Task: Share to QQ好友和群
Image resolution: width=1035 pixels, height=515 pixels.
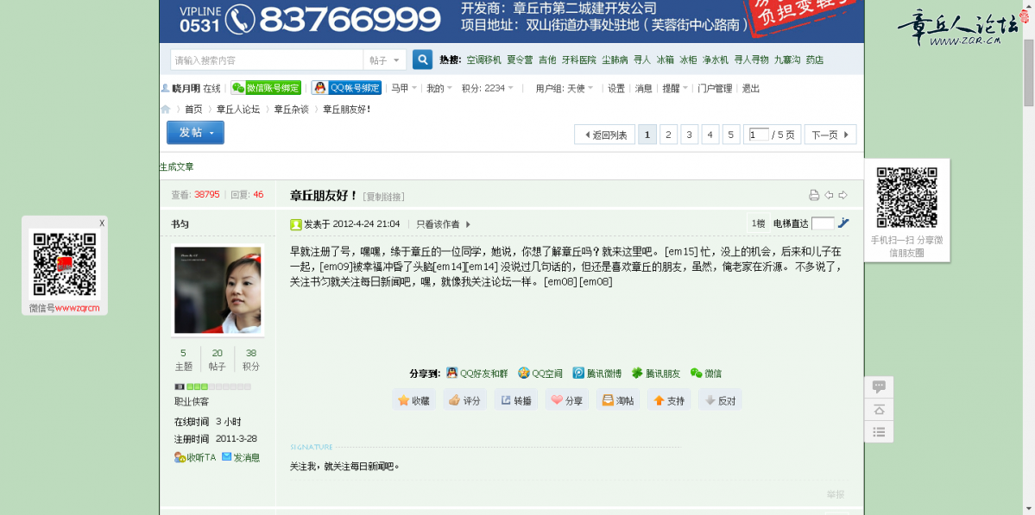Action: pos(477,374)
